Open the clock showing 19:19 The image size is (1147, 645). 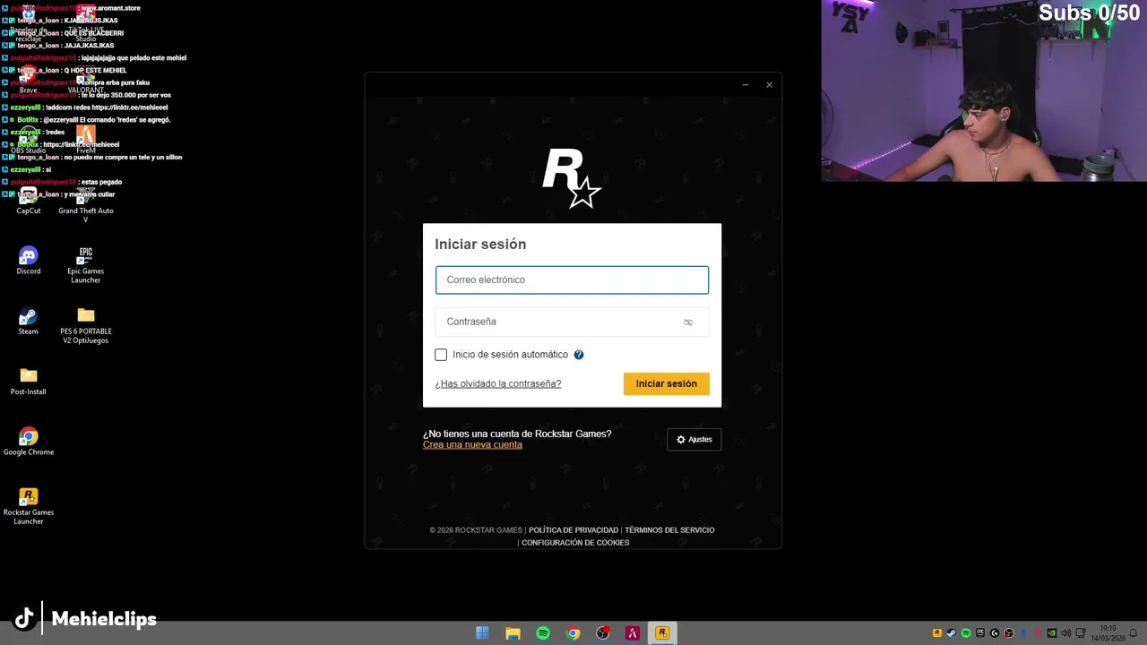tap(1108, 633)
